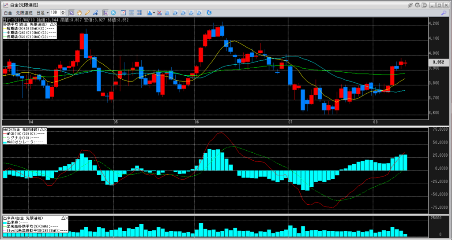
Task: Load chart preset number 2
Action: (x=175, y=13)
